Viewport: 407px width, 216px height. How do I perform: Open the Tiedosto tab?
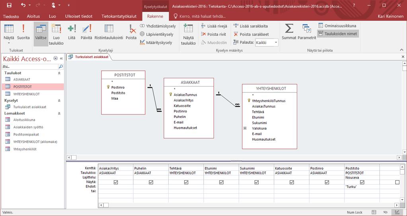coord(11,16)
